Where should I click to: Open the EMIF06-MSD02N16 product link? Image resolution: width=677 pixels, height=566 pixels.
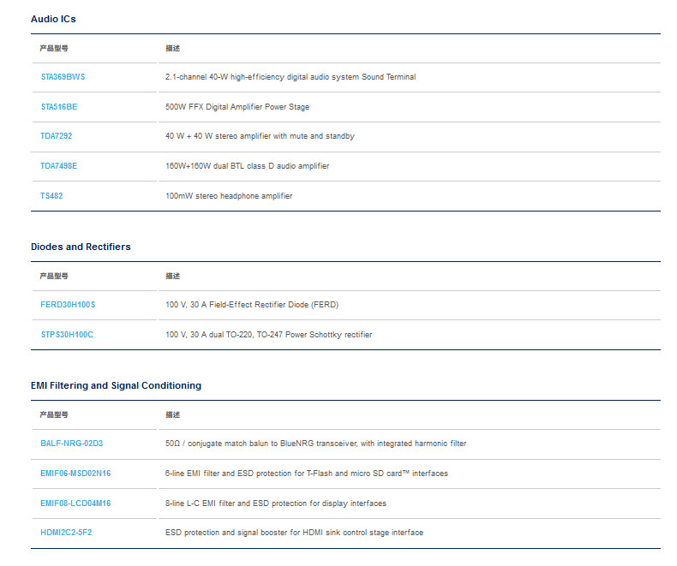(75, 474)
